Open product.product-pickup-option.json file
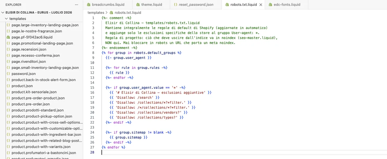 (41, 116)
